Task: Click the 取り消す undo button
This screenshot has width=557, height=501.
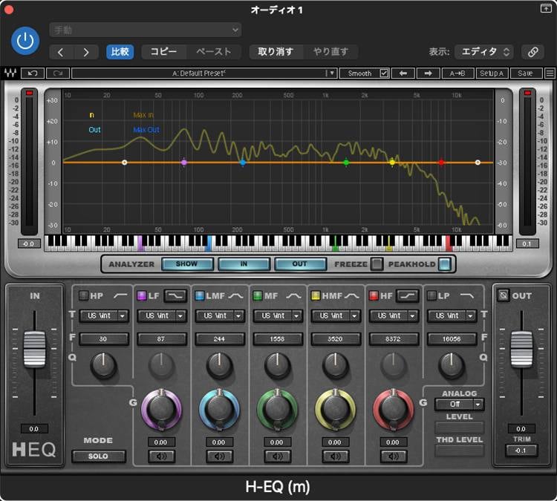Action: tap(276, 52)
